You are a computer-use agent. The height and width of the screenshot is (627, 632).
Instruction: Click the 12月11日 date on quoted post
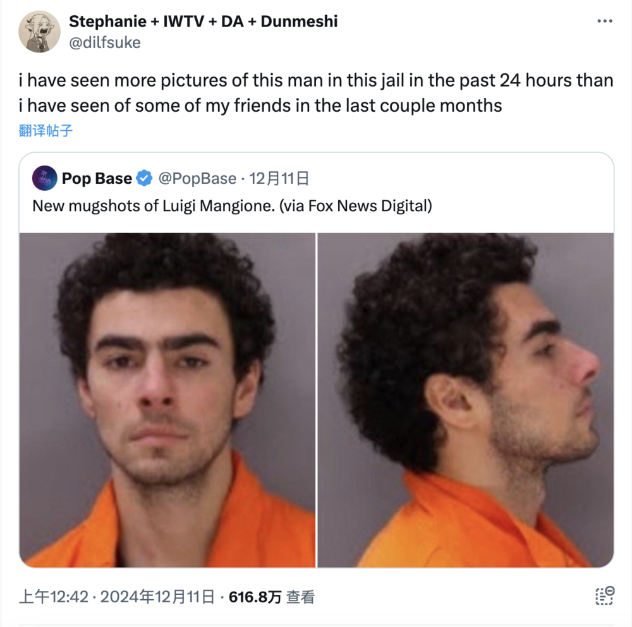point(279,178)
